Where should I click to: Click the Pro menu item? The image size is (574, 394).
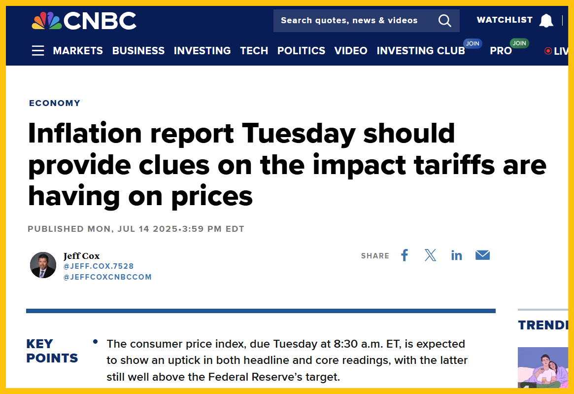tap(501, 51)
